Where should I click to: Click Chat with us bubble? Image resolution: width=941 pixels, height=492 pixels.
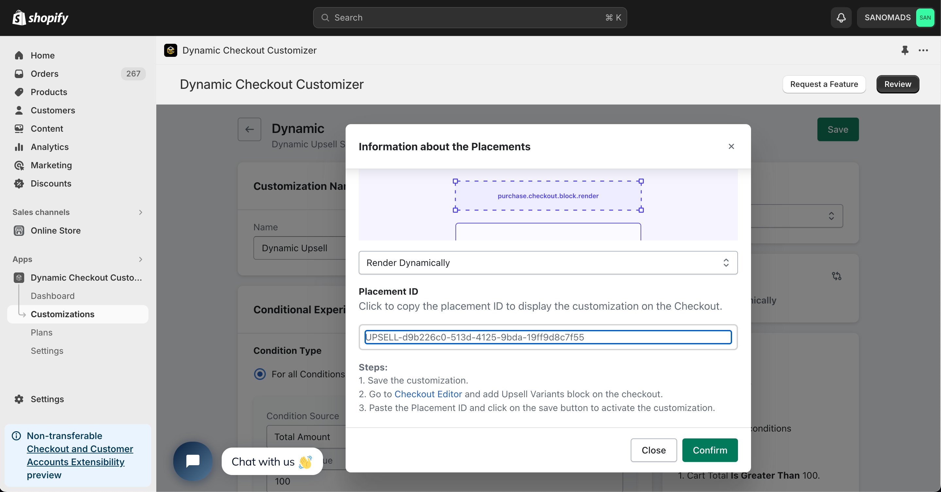(272, 461)
